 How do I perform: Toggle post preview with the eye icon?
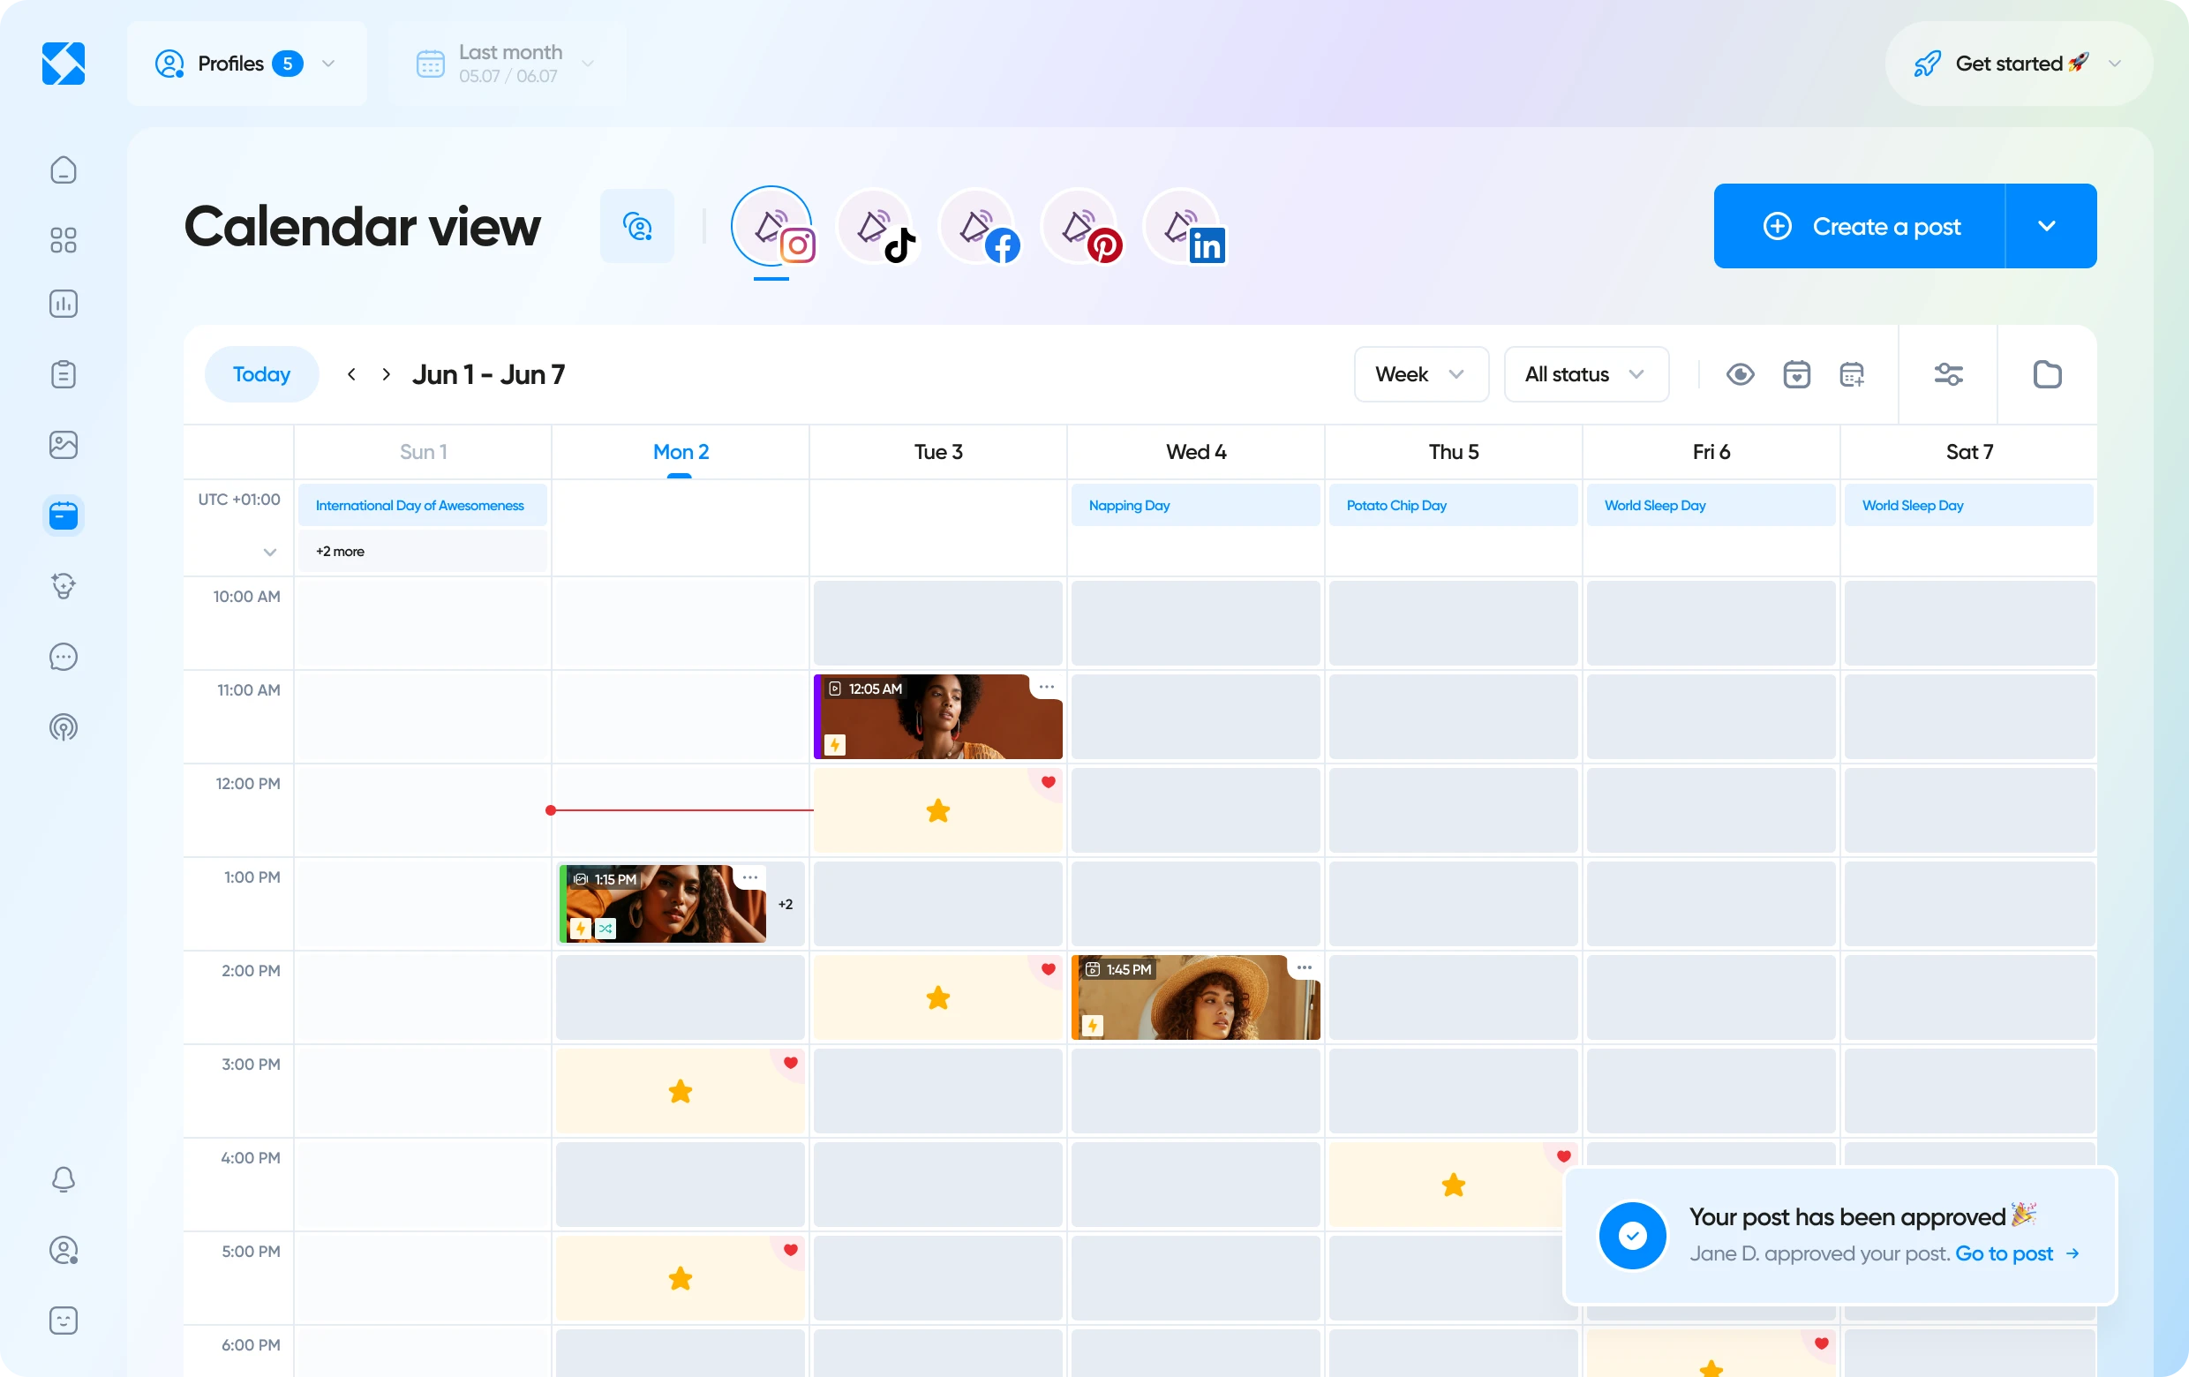tap(1739, 373)
